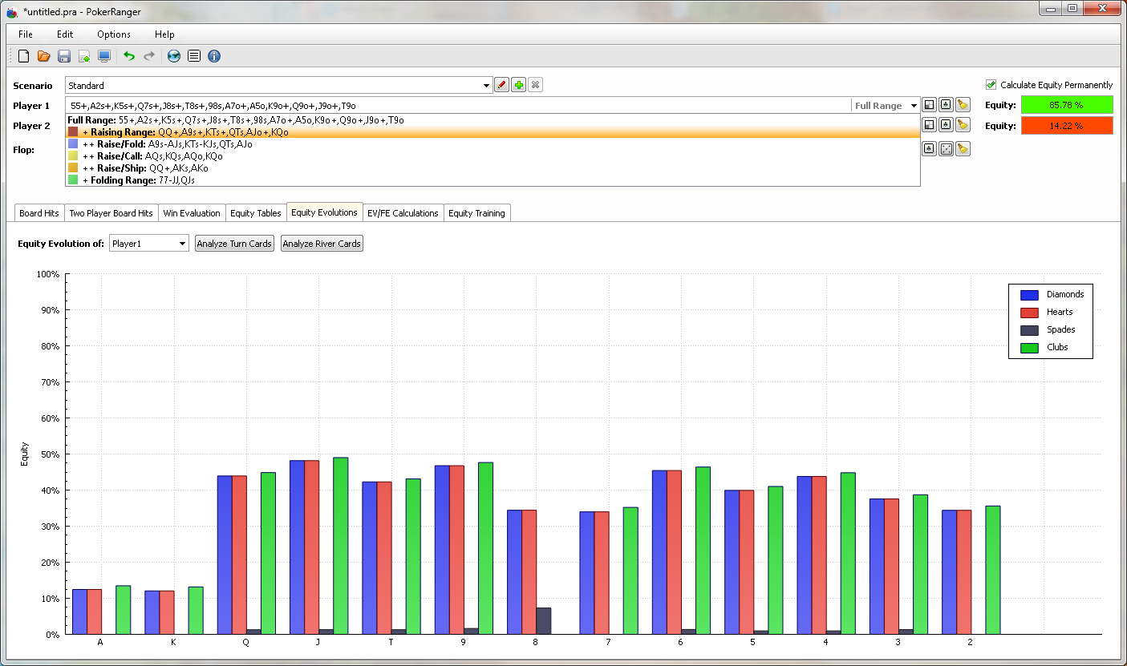
Task: Edit the scenario with the red pencil icon
Action: (502, 85)
